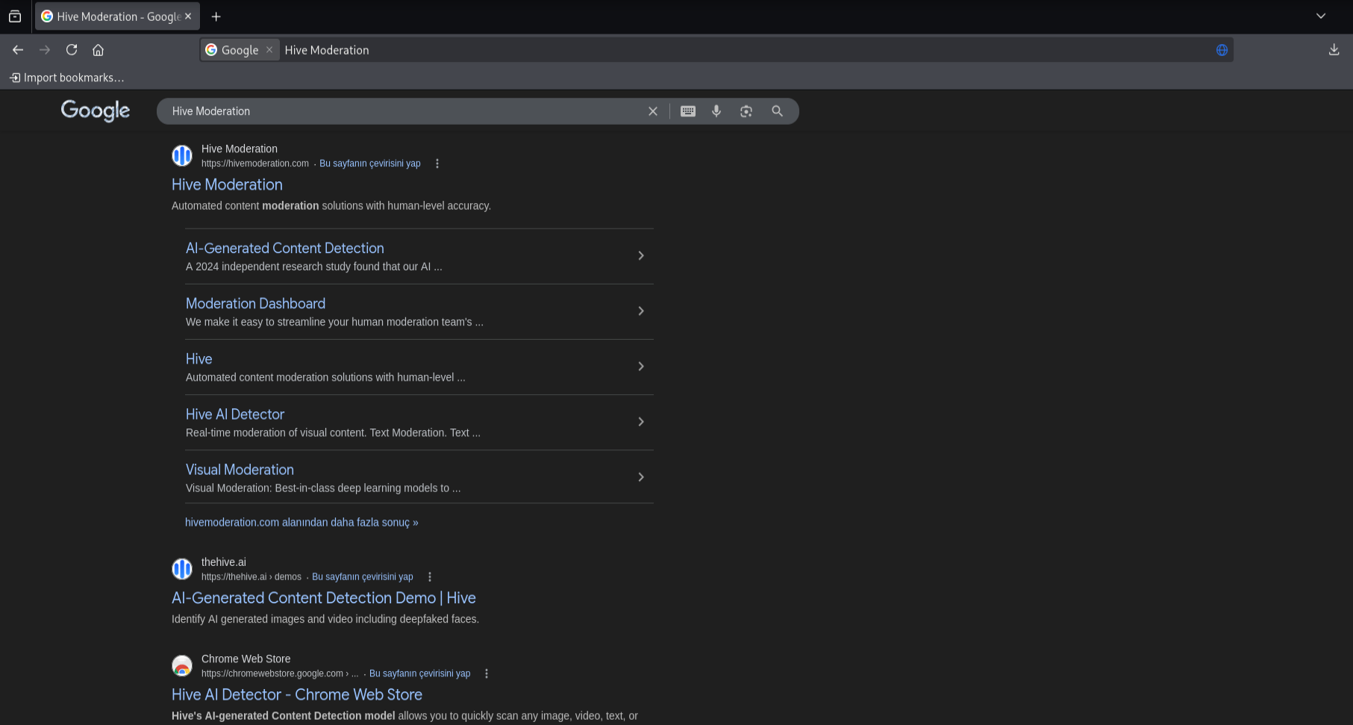This screenshot has width=1353, height=725.
Task: Expand chevron for AI-Generated Content Detection
Action: click(x=641, y=255)
